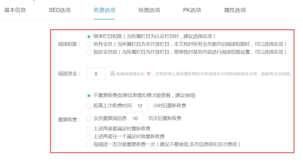Click the 页次后重新收费 text
This screenshot has height=162, width=303.
(165, 118)
